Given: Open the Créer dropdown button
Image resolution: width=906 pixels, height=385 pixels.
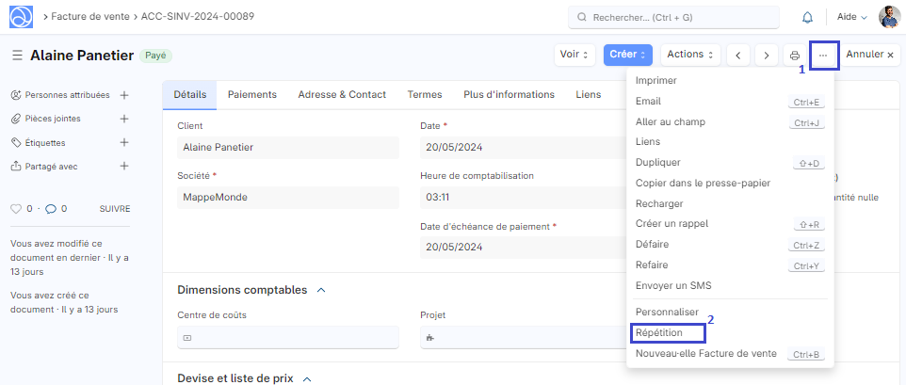Looking at the screenshot, I should 628,55.
